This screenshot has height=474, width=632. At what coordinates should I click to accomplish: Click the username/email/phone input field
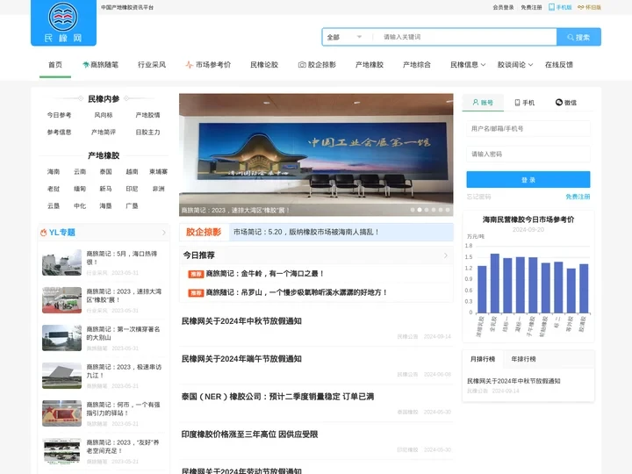click(x=528, y=128)
